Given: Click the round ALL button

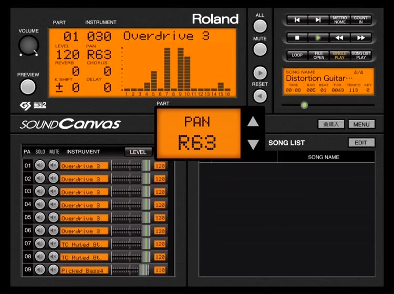Looking at the screenshot, I should tap(260, 26).
